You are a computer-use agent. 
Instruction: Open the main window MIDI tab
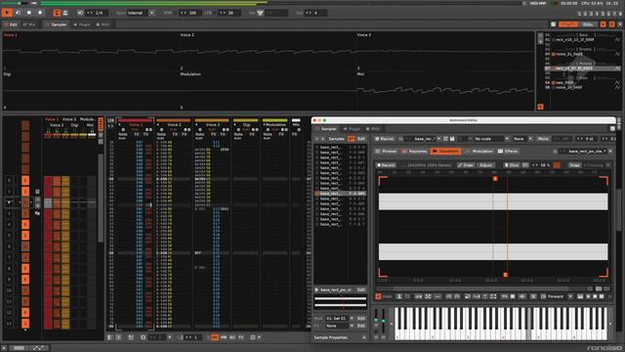[103, 24]
